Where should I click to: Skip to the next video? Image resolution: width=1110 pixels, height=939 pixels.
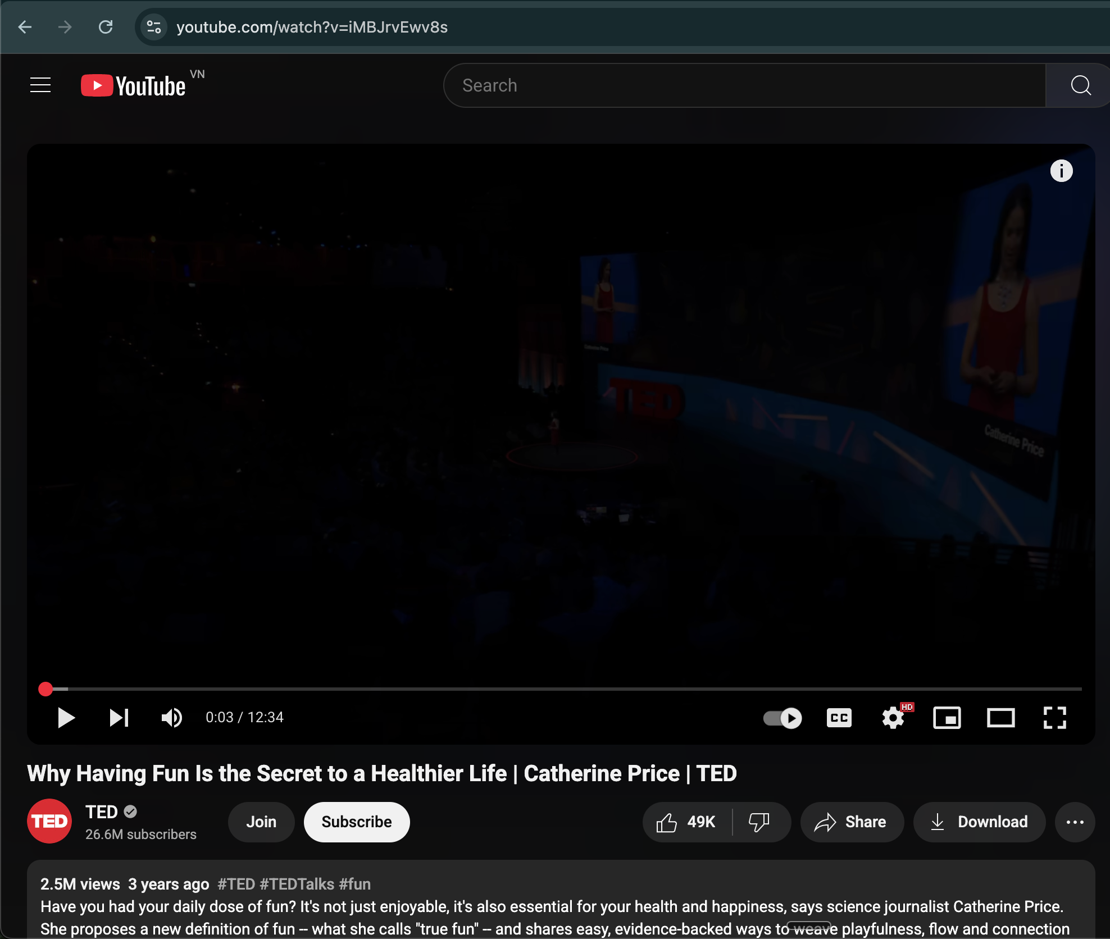[x=119, y=718]
